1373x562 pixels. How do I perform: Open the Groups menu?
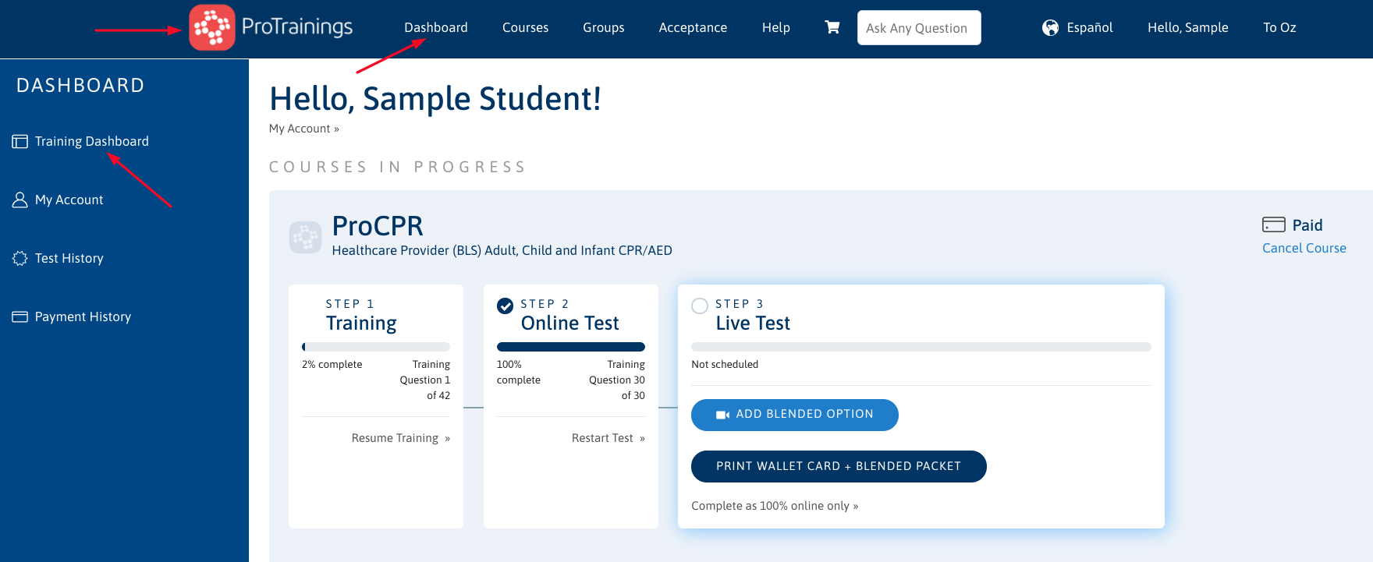click(x=604, y=27)
